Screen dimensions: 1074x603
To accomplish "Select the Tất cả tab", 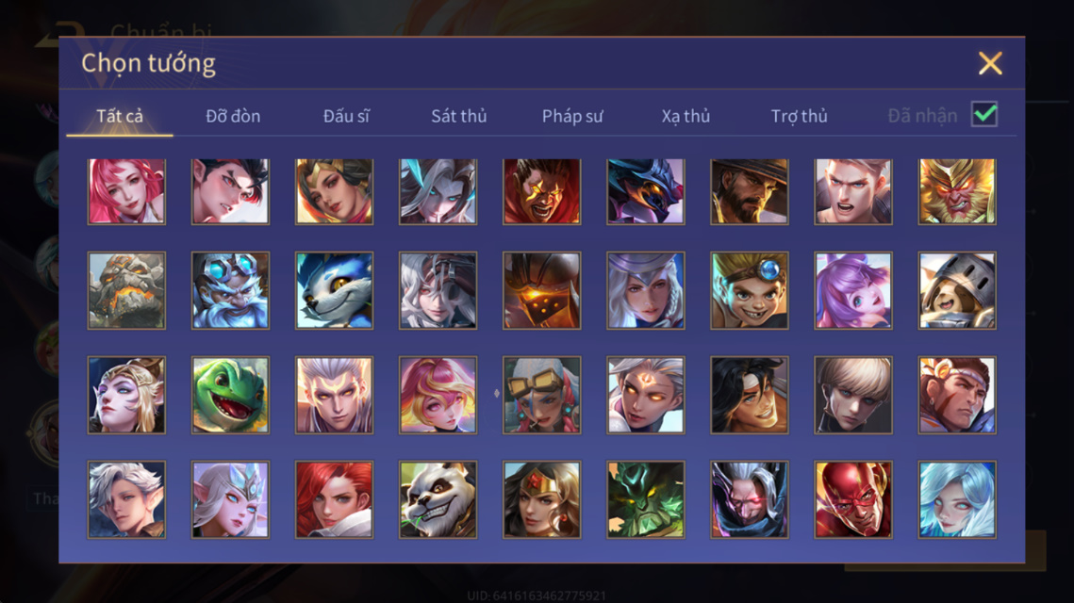I will tap(120, 116).
